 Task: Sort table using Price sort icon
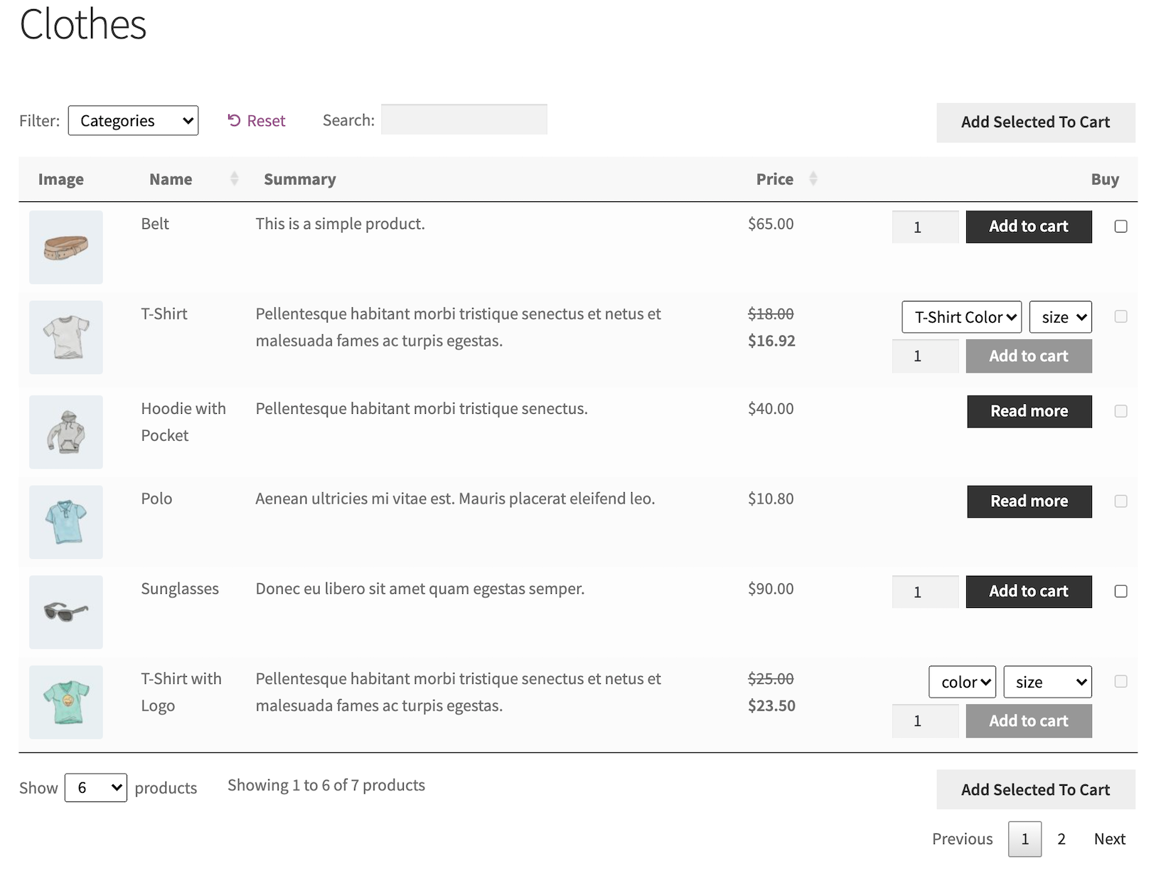[813, 179]
